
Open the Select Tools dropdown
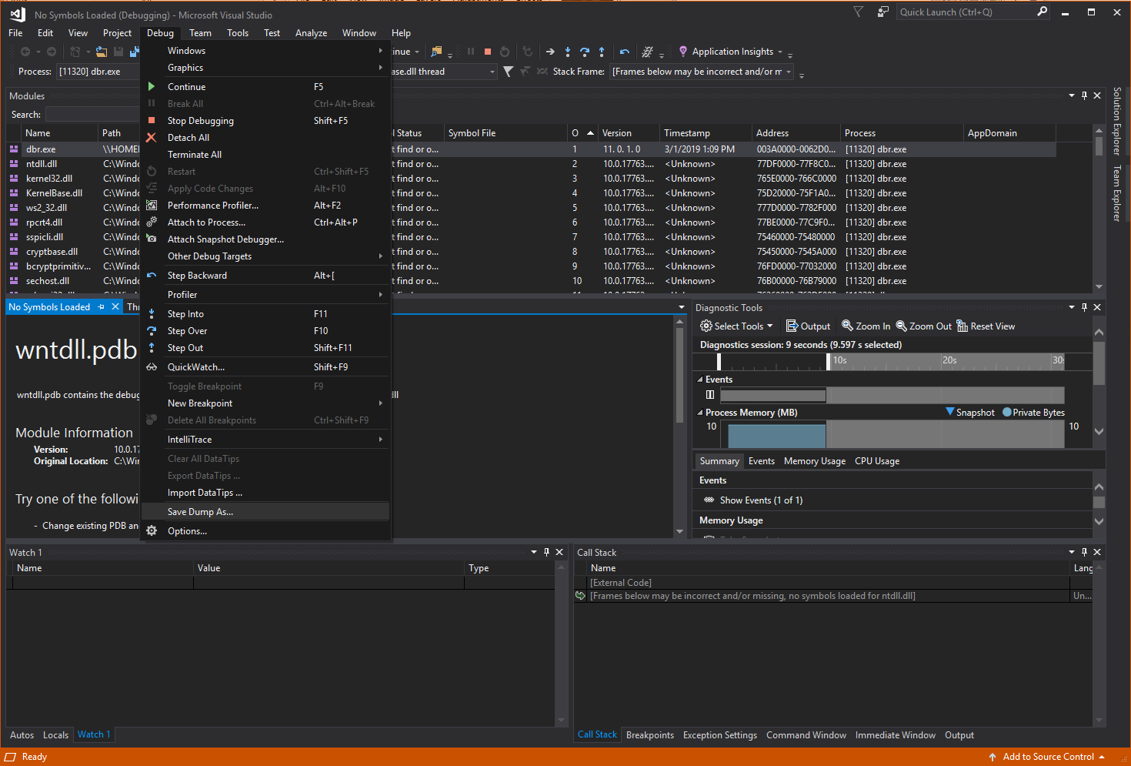(736, 326)
